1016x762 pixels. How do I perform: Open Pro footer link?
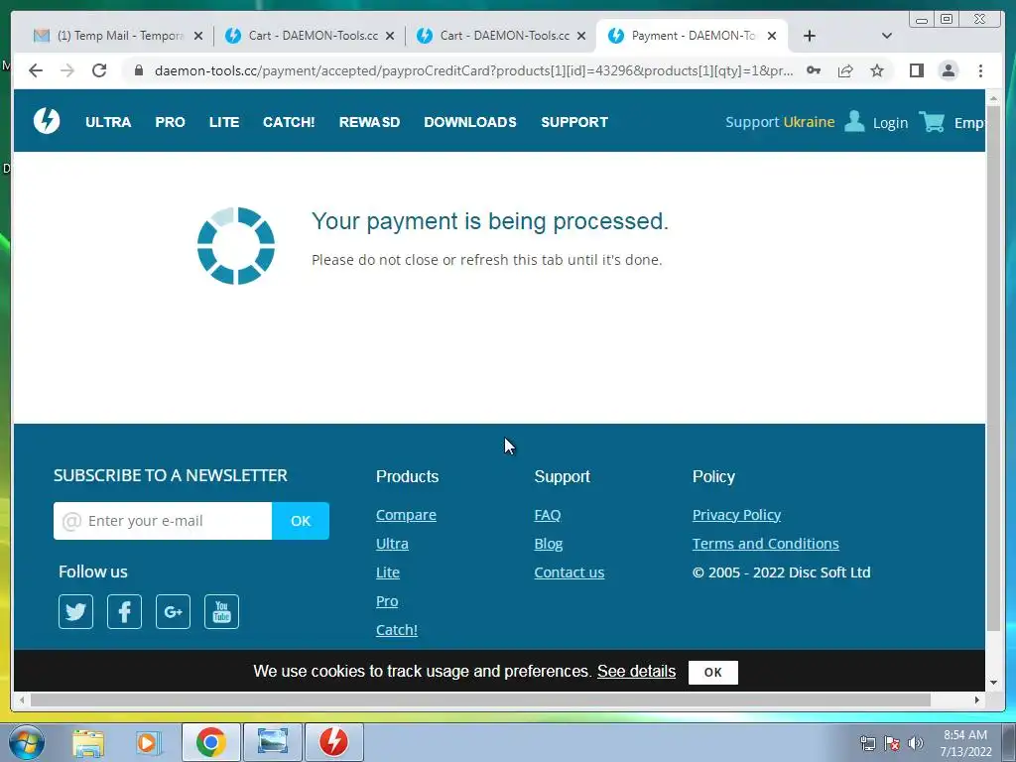pos(387,600)
